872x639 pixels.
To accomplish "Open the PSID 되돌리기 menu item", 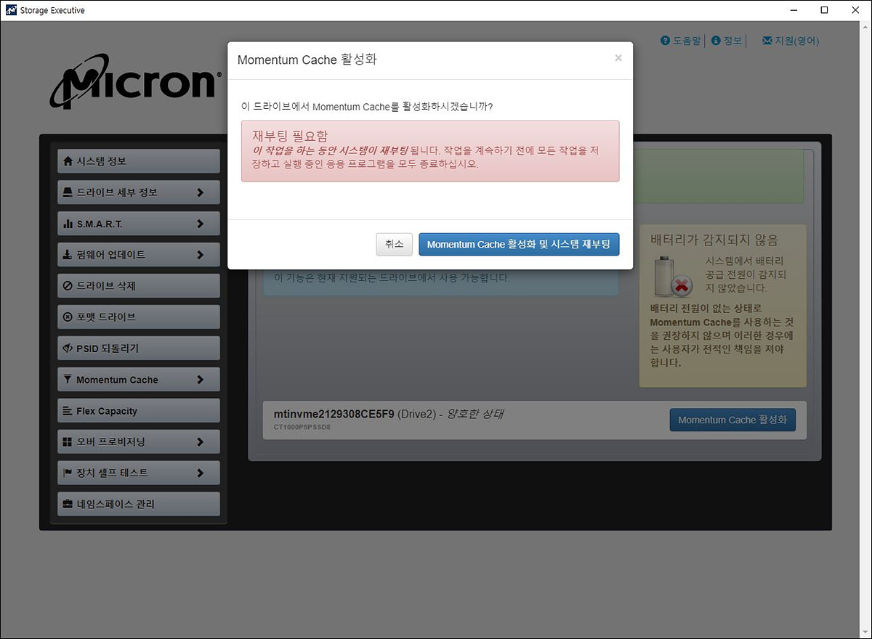I will pos(138,349).
